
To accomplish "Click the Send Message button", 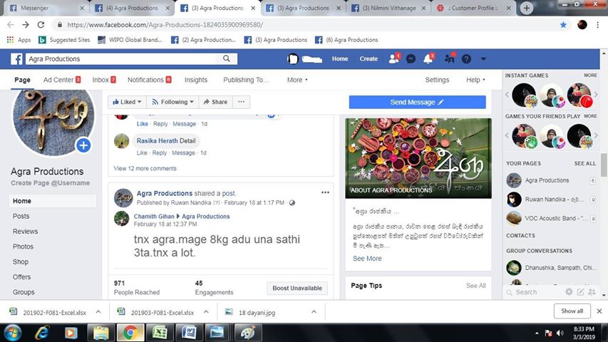I will [x=417, y=102].
